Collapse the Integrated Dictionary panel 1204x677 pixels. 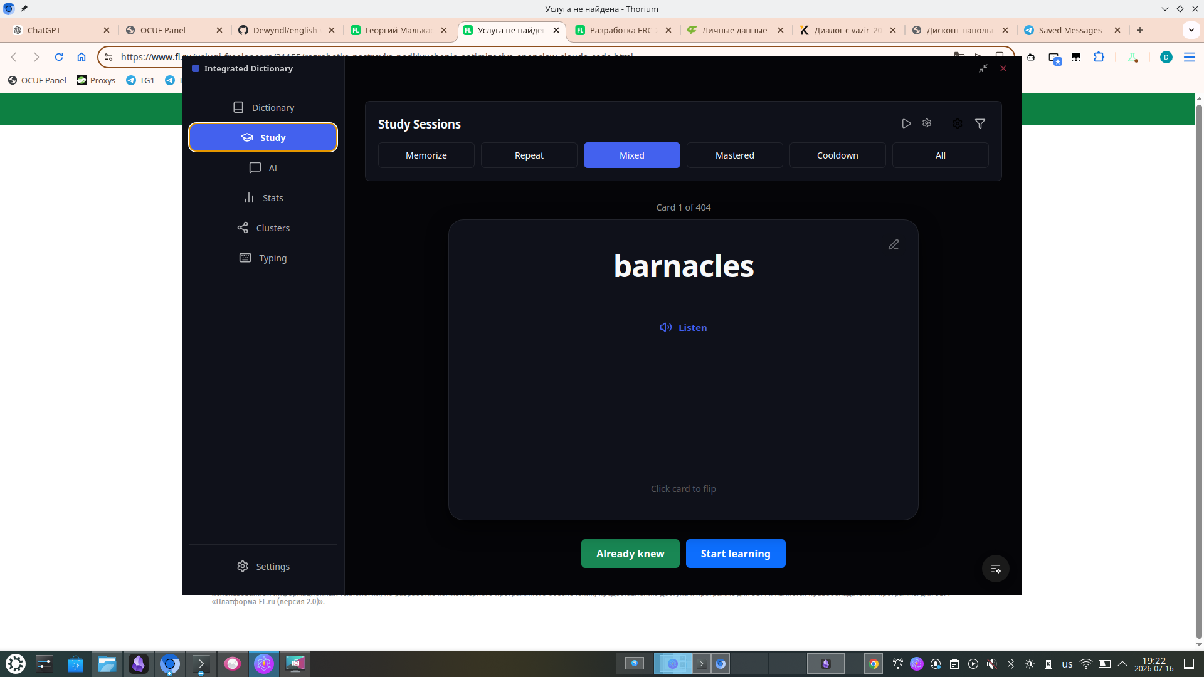(983, 68)
